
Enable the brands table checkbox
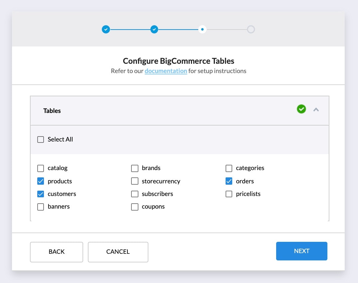pyautogui.click(x=135, y=168)
